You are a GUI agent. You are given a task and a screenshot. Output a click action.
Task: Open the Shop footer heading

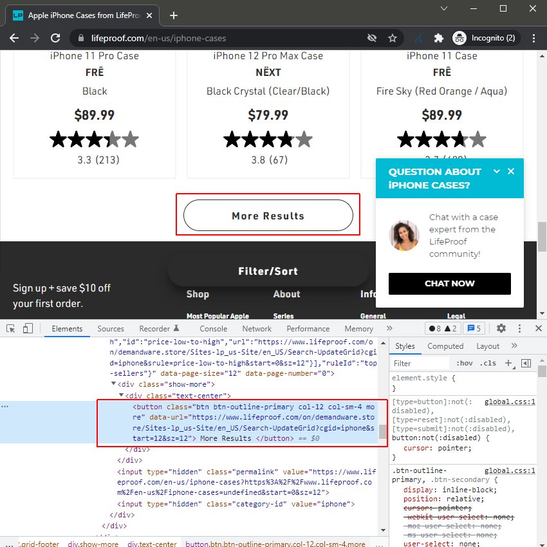coord(198,294)
